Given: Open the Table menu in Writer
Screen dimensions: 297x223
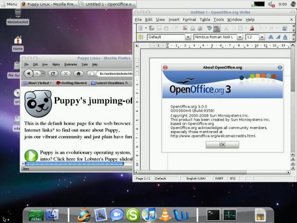Looking at the screenshot, I should pyautogui.click(x=205, y=20).
